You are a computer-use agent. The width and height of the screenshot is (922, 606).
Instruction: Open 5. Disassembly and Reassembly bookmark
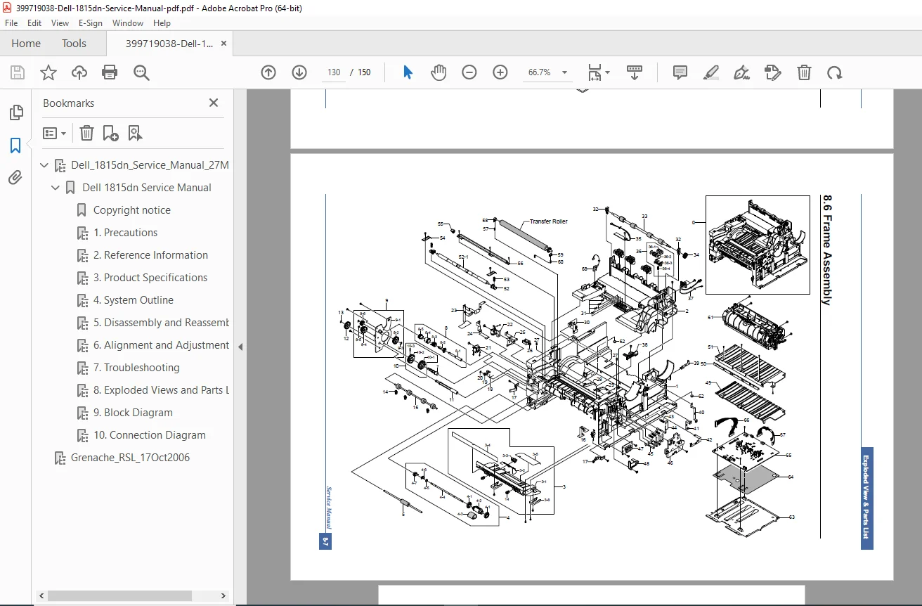(x=161, y=323)
